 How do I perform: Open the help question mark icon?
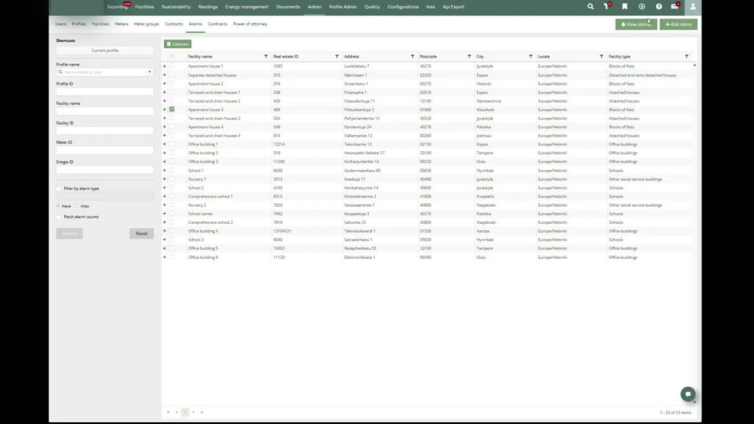tap(659, 6)
